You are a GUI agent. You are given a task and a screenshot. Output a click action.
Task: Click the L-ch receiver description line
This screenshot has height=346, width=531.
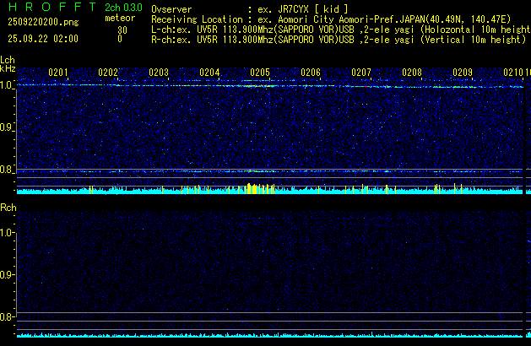point(338,30)
